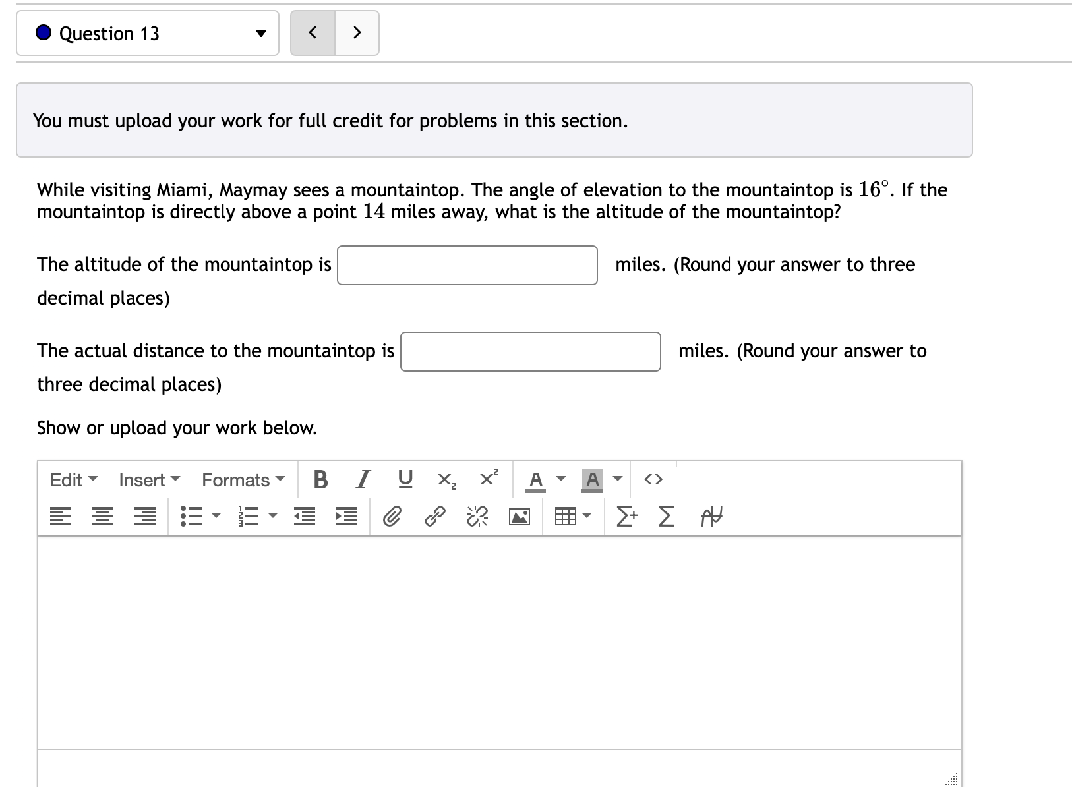1072x787 pixels.
Task: Click the previous question arrow button
Action: point(313,32)
